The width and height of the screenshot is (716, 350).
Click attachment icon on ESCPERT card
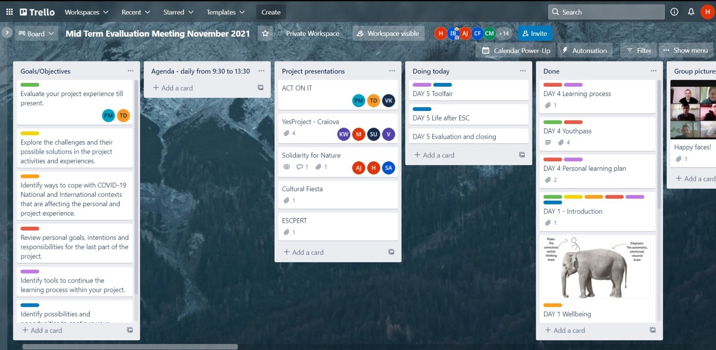tap(286, 232)
